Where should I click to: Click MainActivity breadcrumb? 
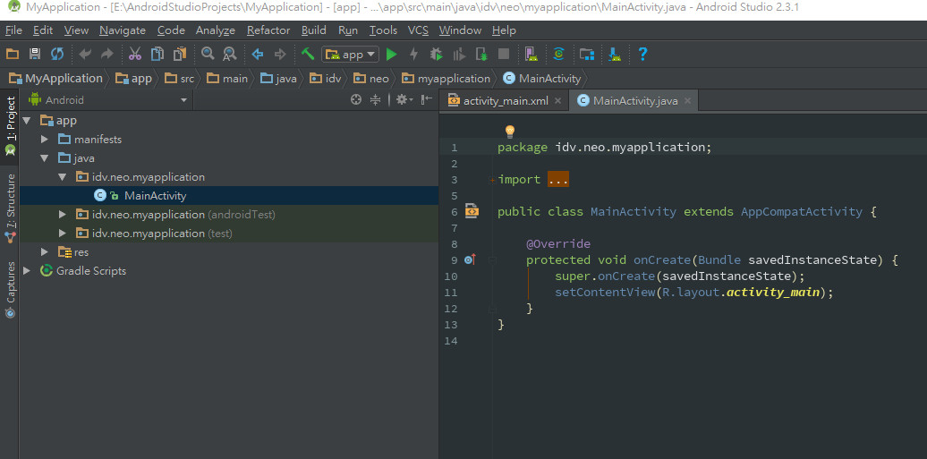(x=542, y=78)
